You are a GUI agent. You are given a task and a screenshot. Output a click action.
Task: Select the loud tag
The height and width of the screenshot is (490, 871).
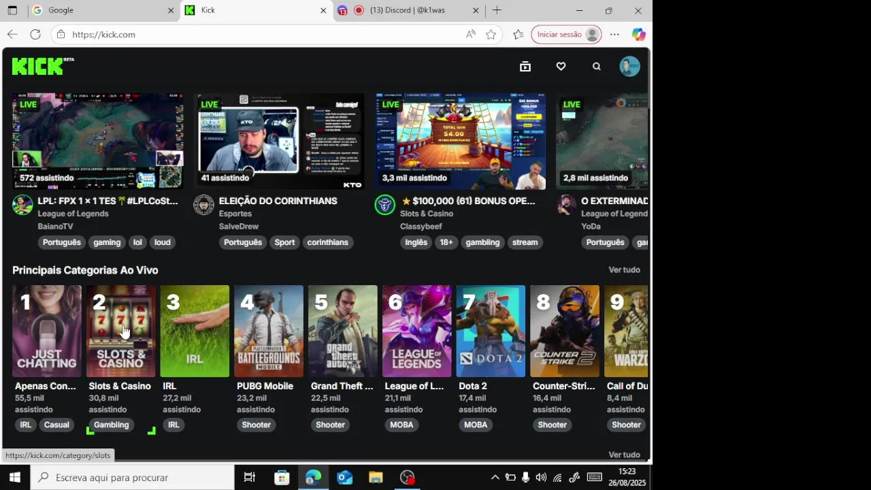(x=162, y=242)
